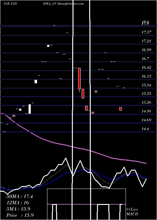Select the 16.99 price level label

pyautogui.click(x=146, y=50)
